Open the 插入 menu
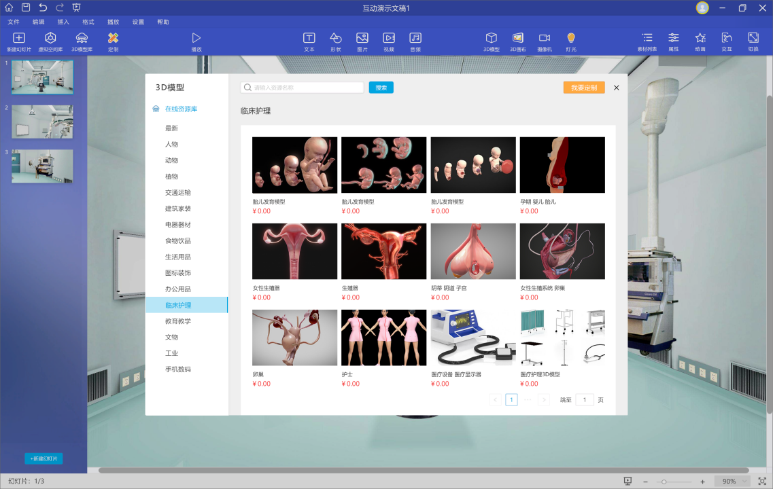The image size is (773, 489). [63, 22]
